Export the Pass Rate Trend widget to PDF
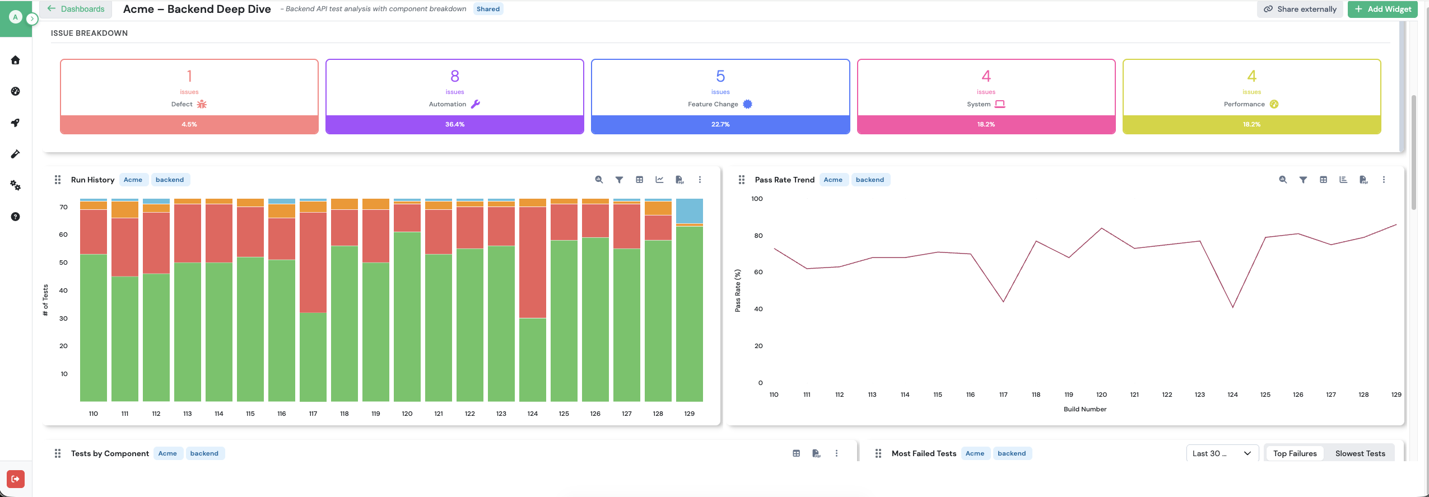1429x497 pixels. click(1363, 180)
